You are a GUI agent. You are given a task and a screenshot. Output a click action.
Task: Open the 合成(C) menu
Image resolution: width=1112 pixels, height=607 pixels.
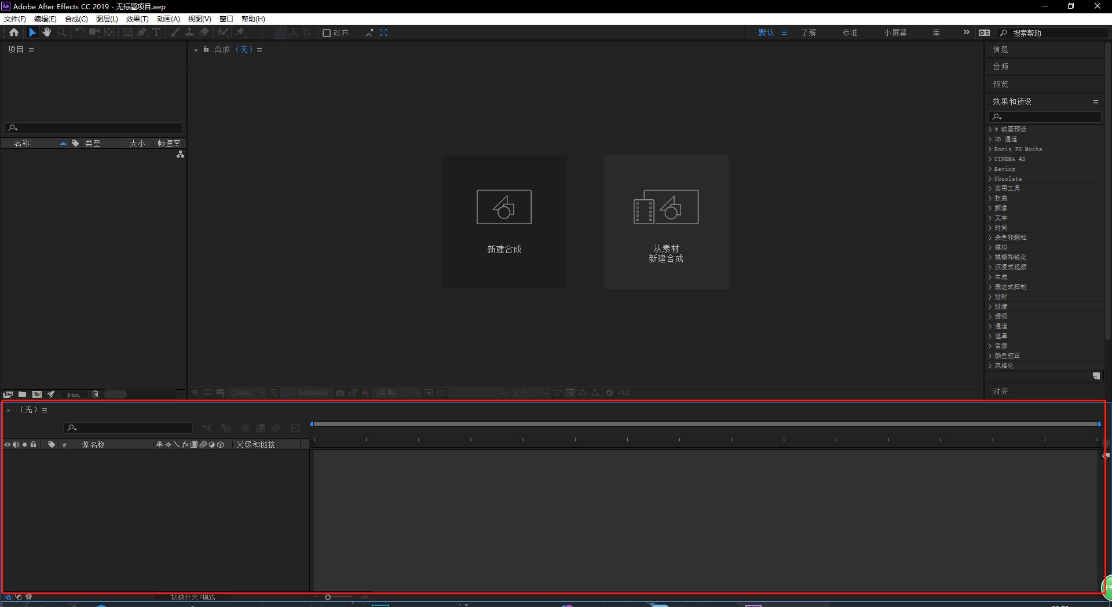[x=76, y=19]
